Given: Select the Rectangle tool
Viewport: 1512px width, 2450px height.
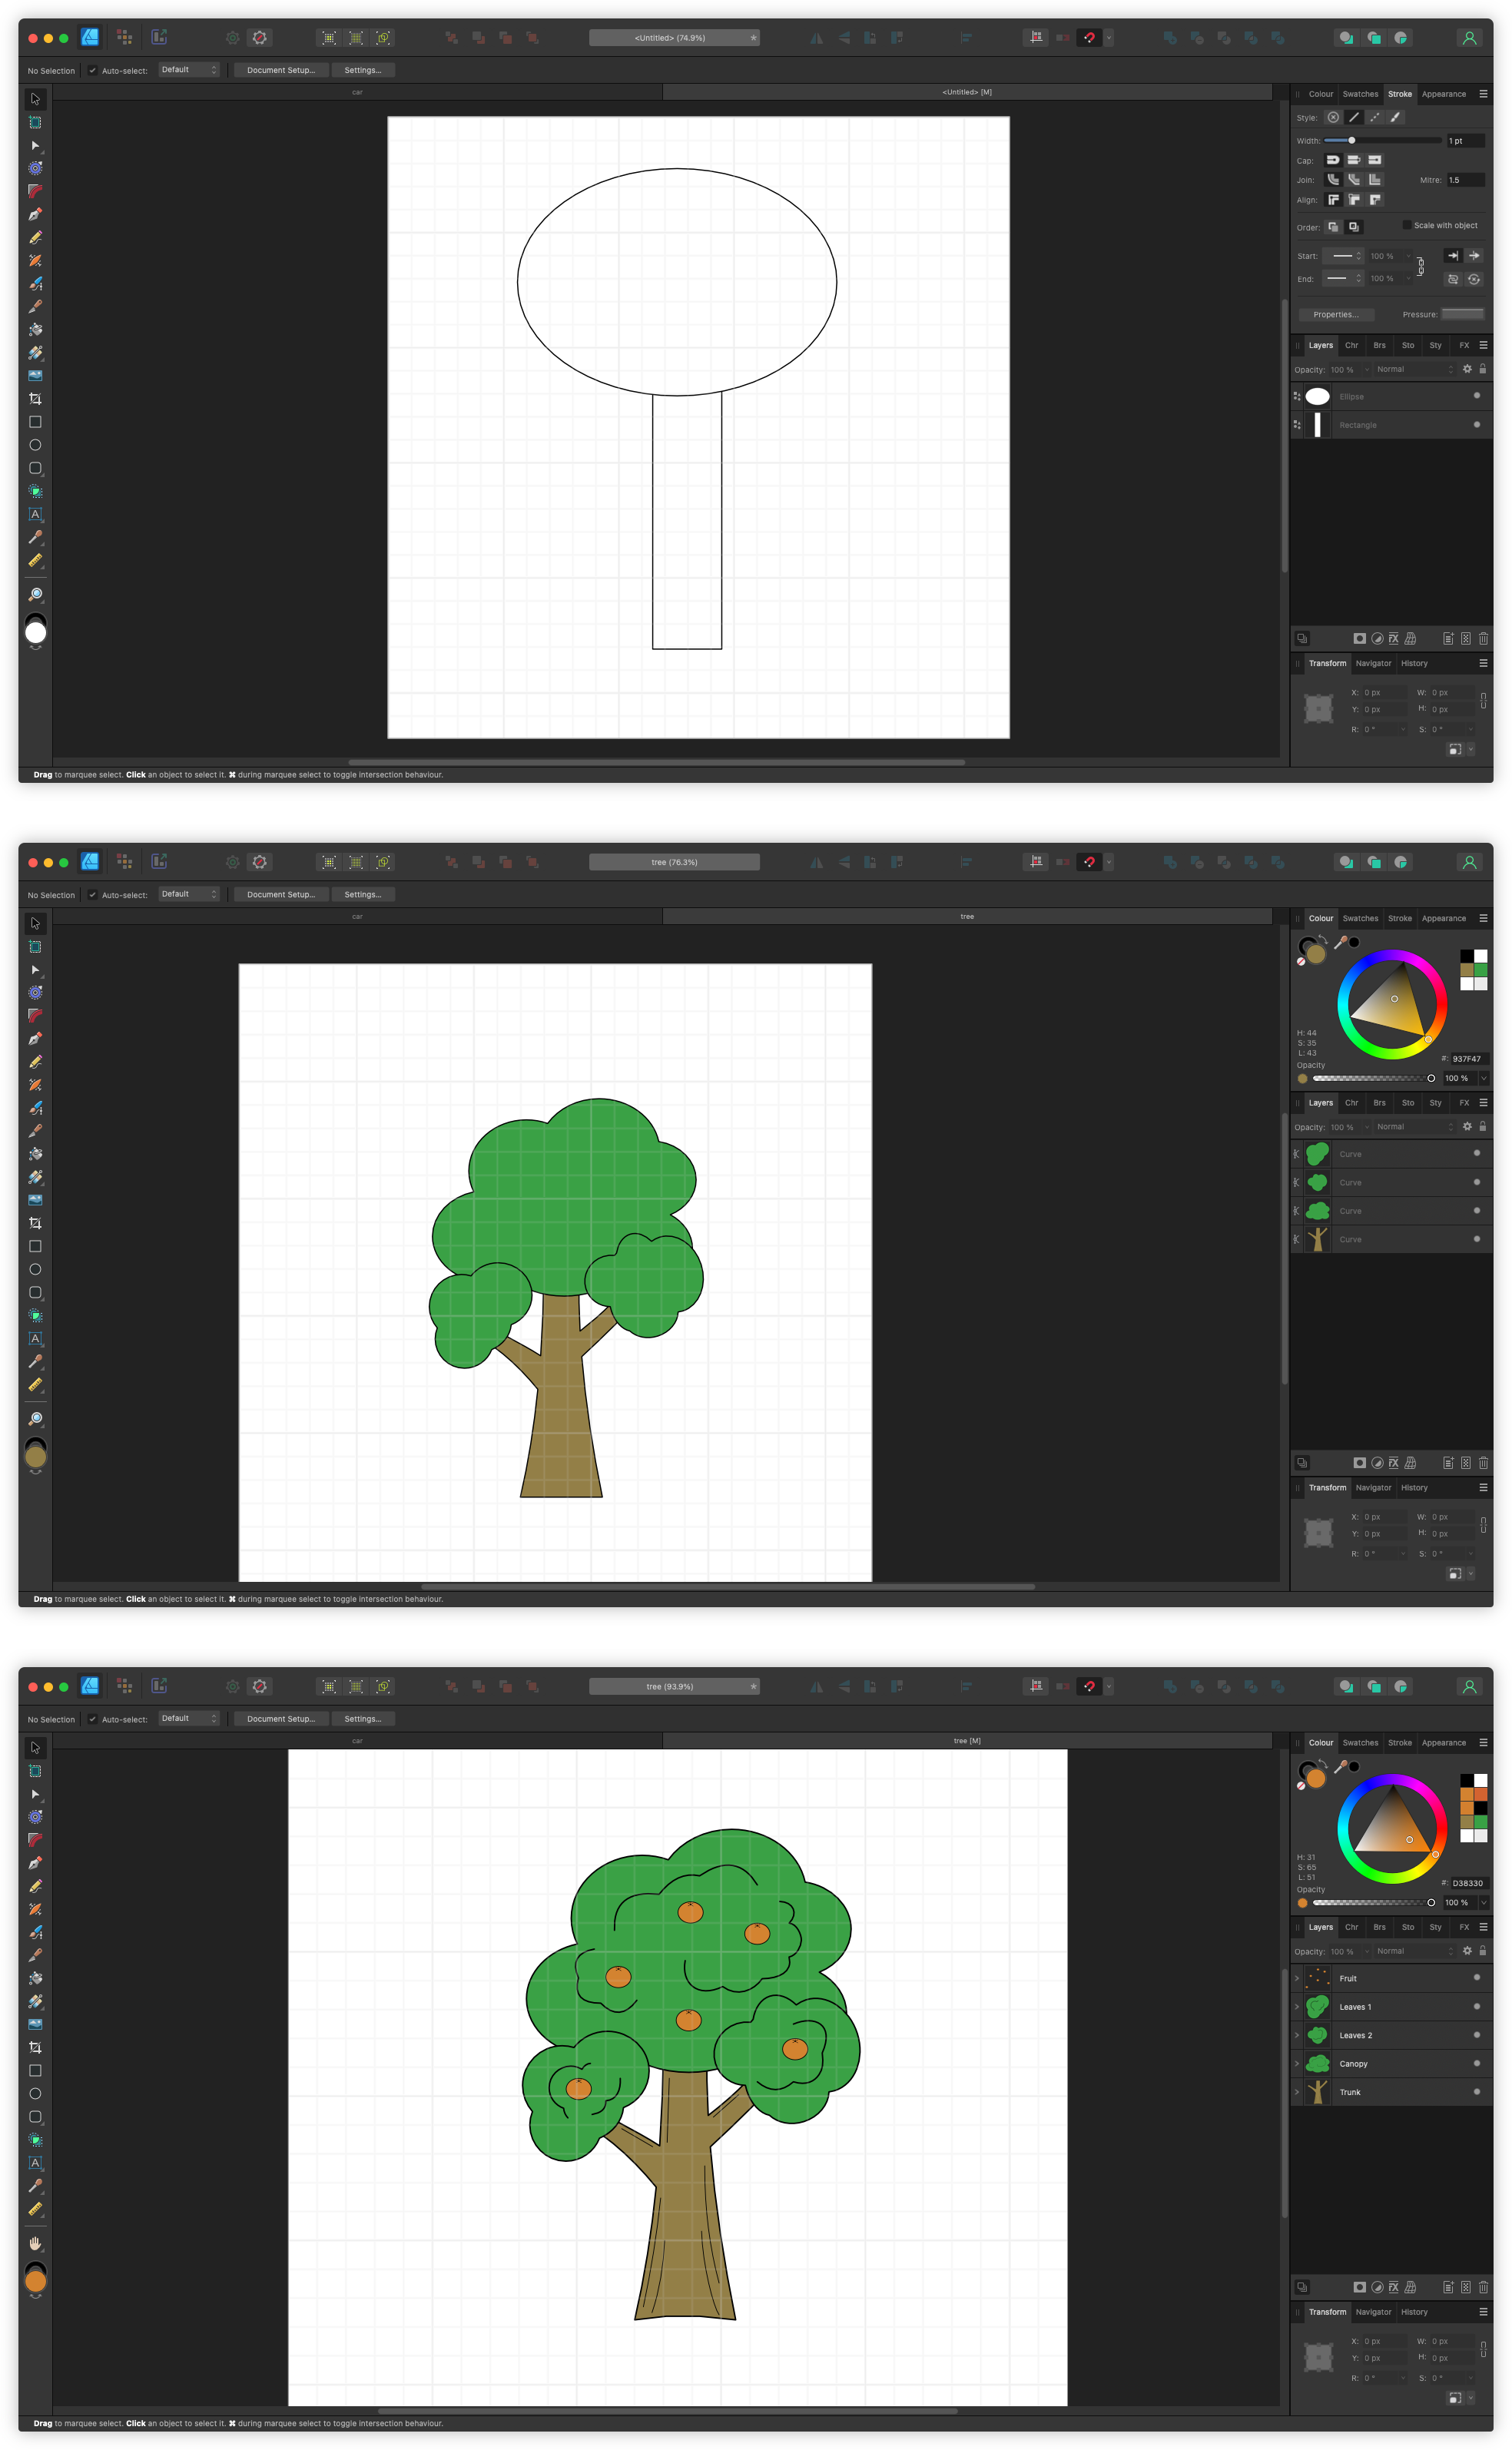Looking at the screenshot, I should coord(36,422).
